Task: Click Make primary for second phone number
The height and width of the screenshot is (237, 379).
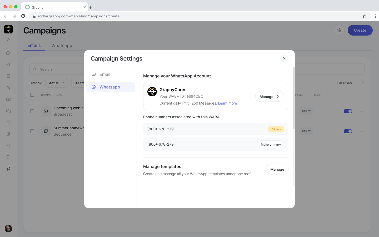Action: tap(271, 145)
